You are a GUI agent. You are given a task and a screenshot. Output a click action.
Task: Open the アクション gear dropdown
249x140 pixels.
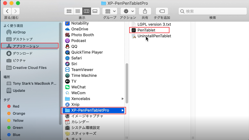point(128,11)
